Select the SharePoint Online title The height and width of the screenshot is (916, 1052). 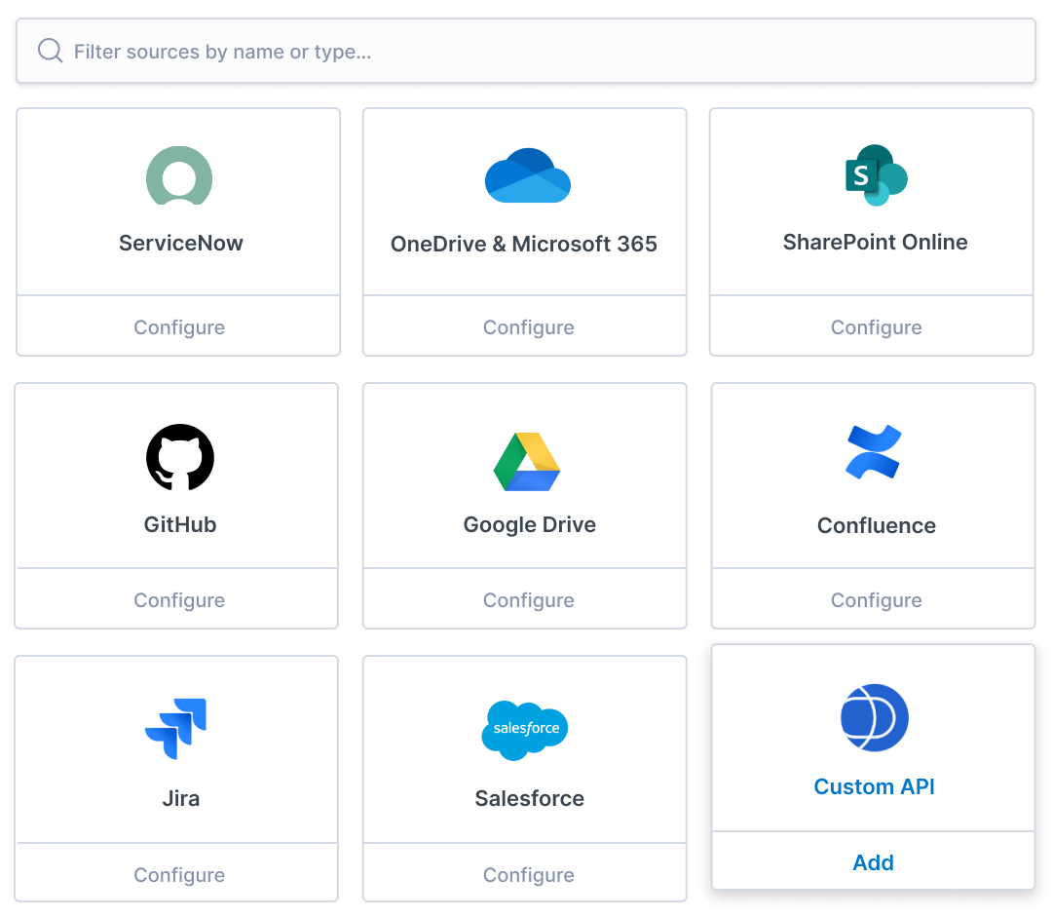click(875, 242)
